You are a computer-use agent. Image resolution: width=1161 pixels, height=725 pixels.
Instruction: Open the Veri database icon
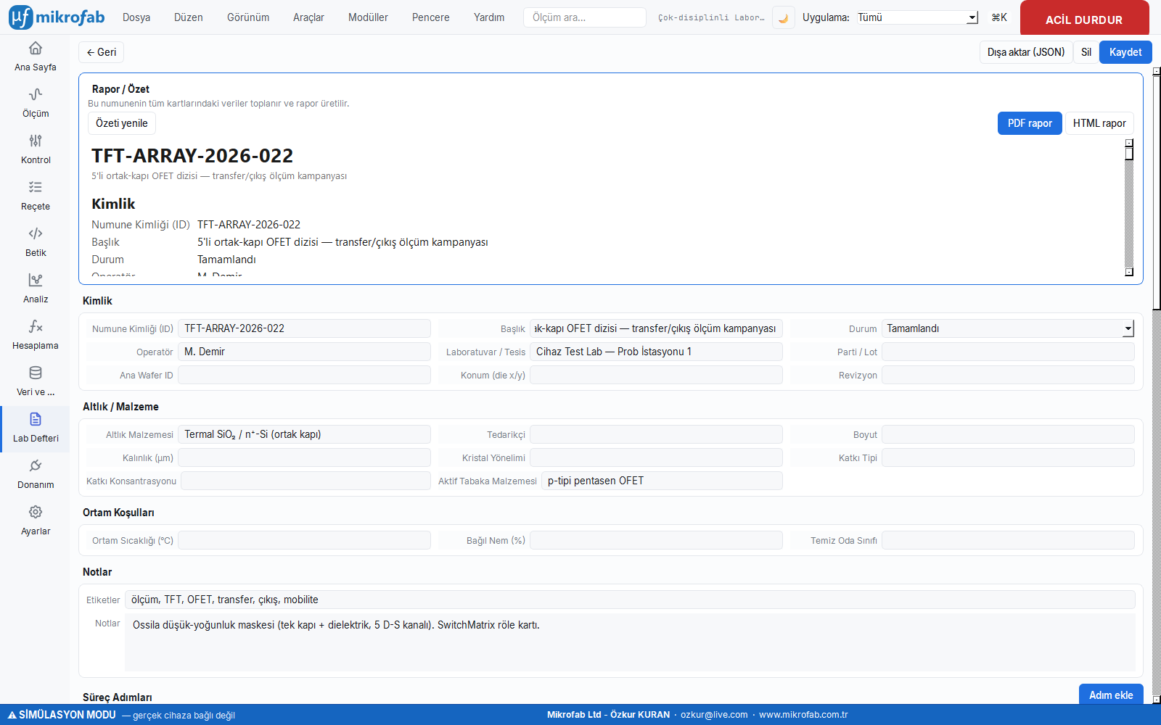pos(35,373)
